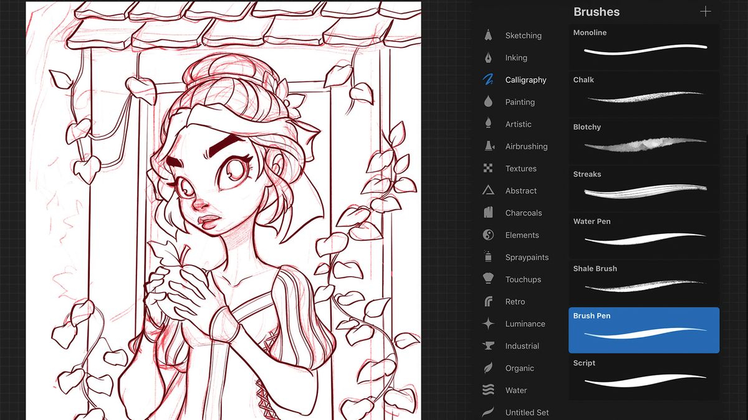Select the Blotchy brush stroke preview
The width and height of the screenshot is (748, 420).
[x=644, y=142]
